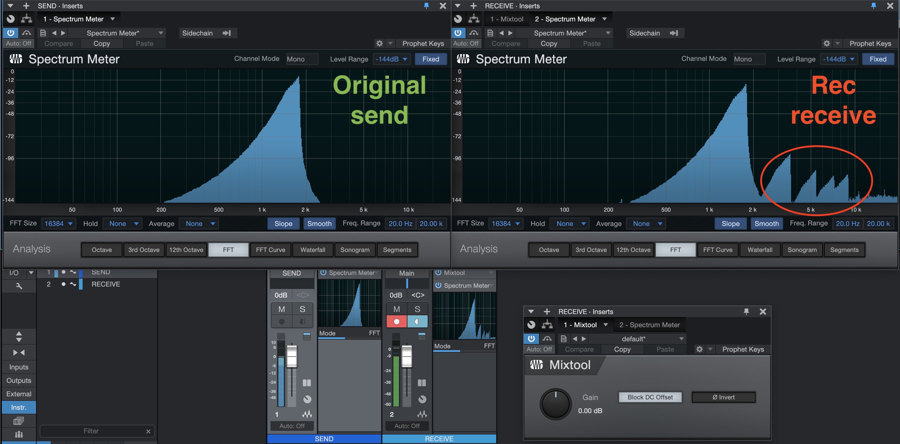
Task: Toggle Smooth in RECEIVE Spectrum Meter
Action: pos(767,224)
